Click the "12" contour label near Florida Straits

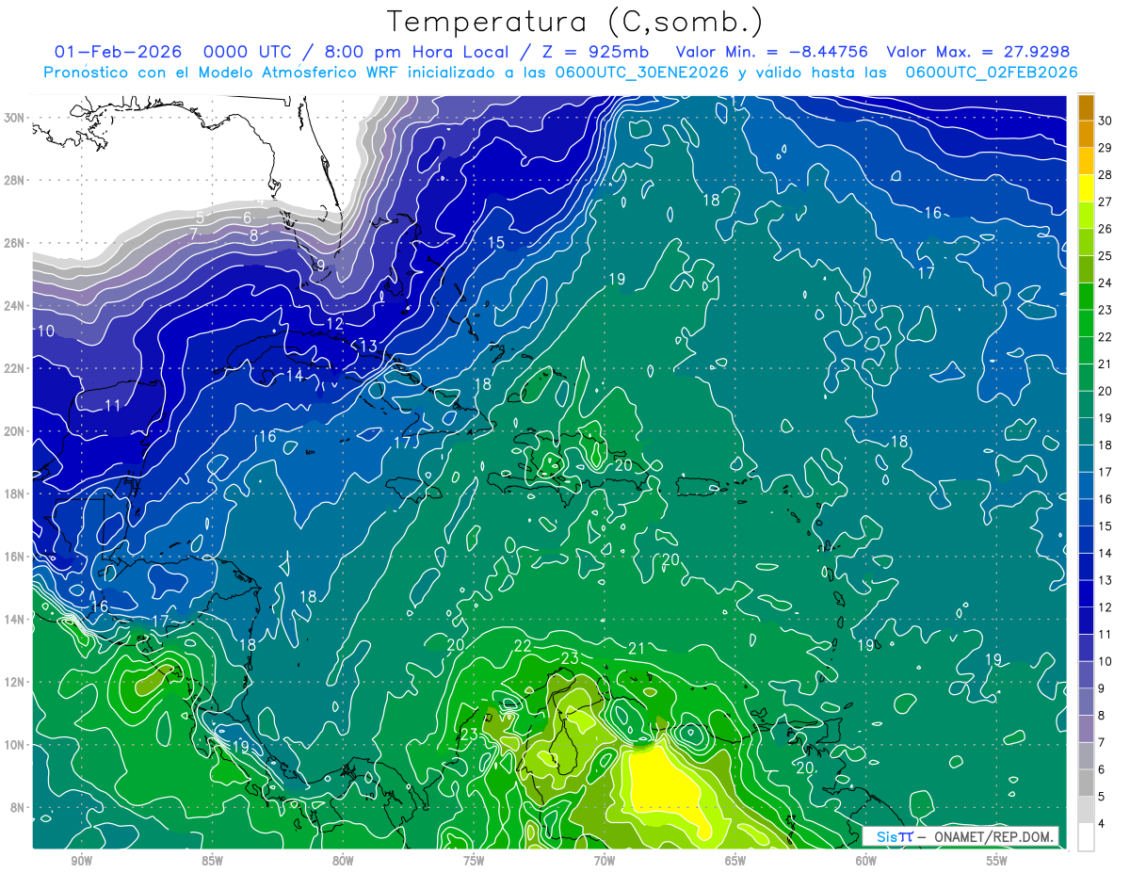[x=335, y=323]
